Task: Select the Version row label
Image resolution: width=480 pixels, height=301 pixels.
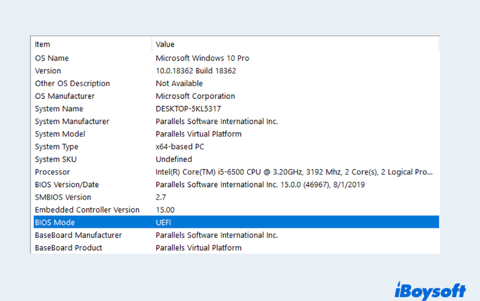Action: (48, 70)
